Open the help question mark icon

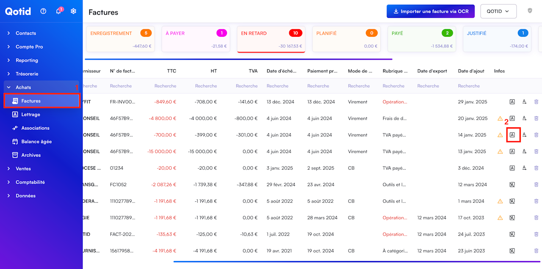[43, 11]
